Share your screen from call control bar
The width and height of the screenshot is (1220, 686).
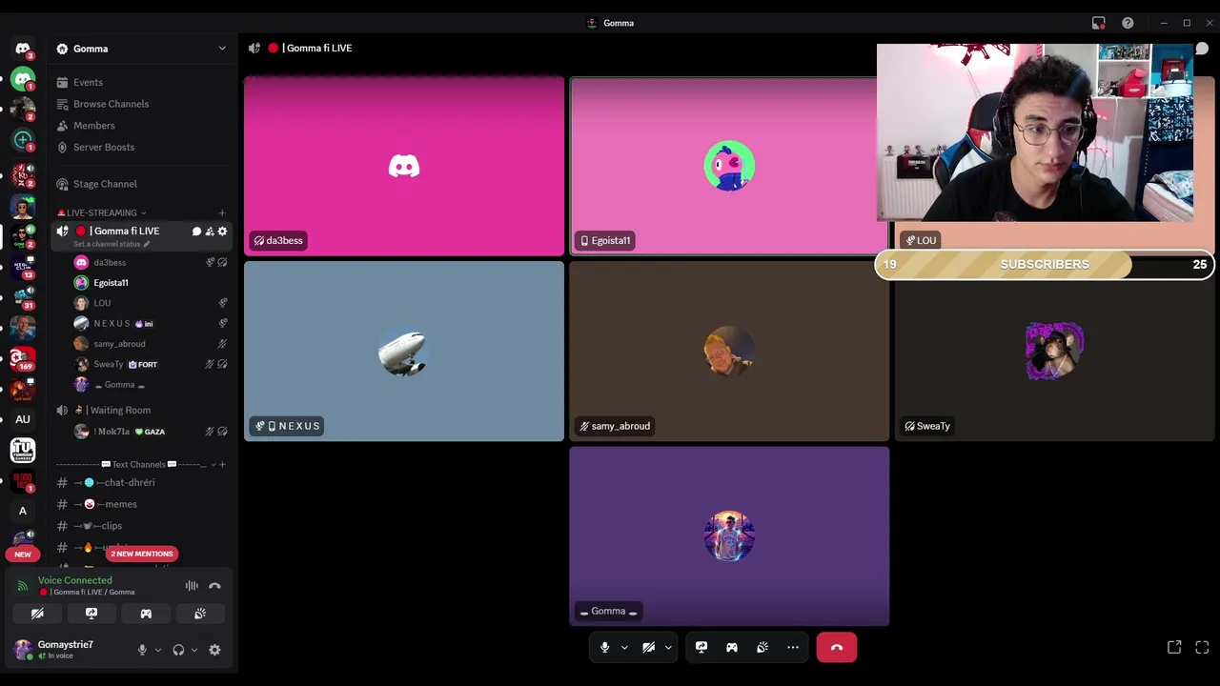[x=701, y=647]
